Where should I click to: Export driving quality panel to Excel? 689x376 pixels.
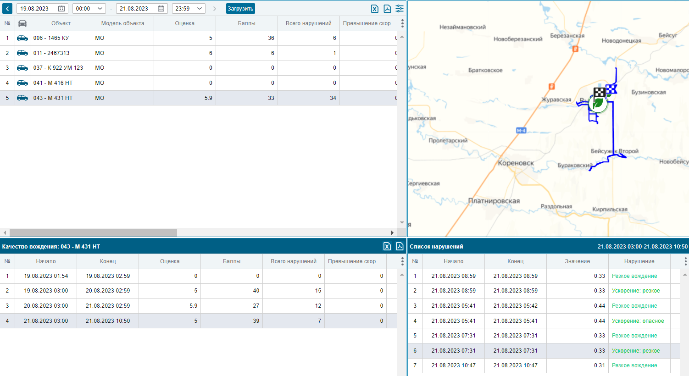(x=387, y=247)
